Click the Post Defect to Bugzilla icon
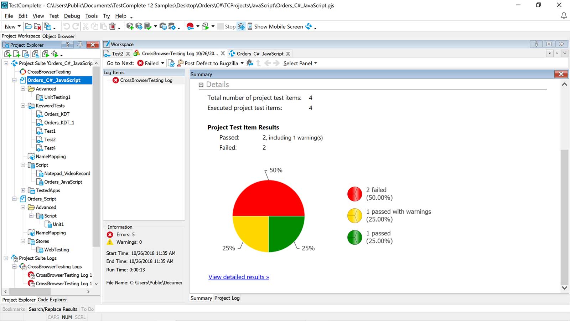The width and height of the screenshot is (570, 321). [180, 63]
